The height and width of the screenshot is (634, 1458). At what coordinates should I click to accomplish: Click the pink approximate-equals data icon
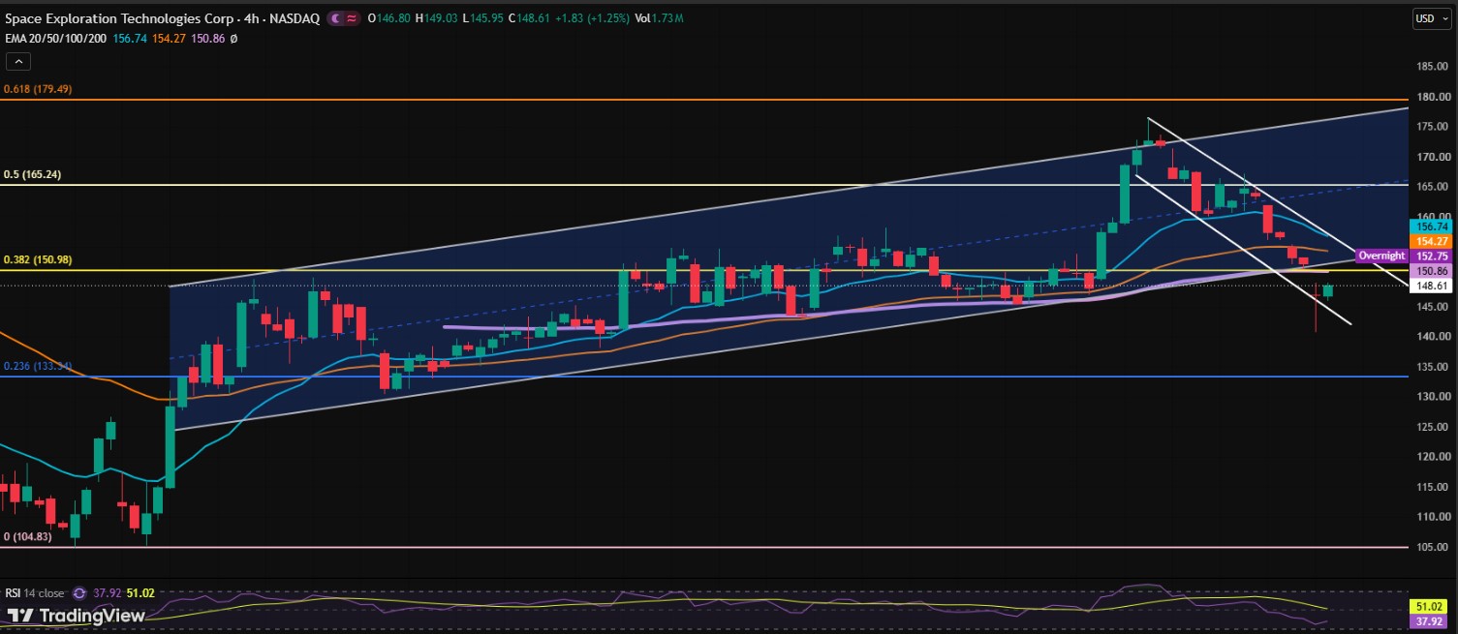coord(351,18)
